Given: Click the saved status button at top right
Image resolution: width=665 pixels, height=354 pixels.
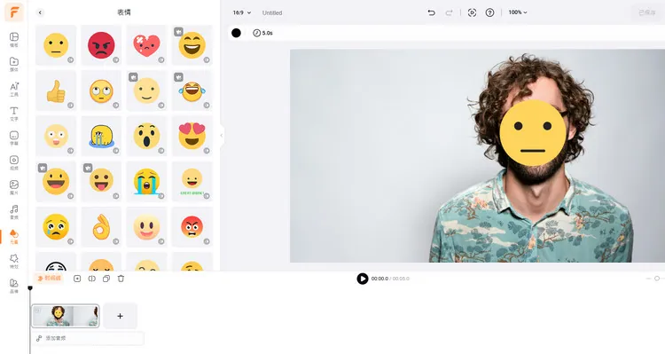Looking at the screenshot, I should [647, 12].
